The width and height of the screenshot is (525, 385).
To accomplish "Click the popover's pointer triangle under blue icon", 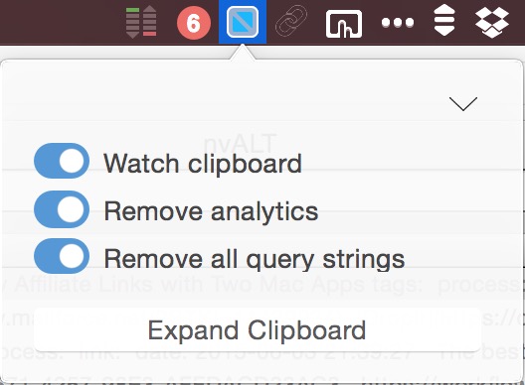I will point(243,53).
